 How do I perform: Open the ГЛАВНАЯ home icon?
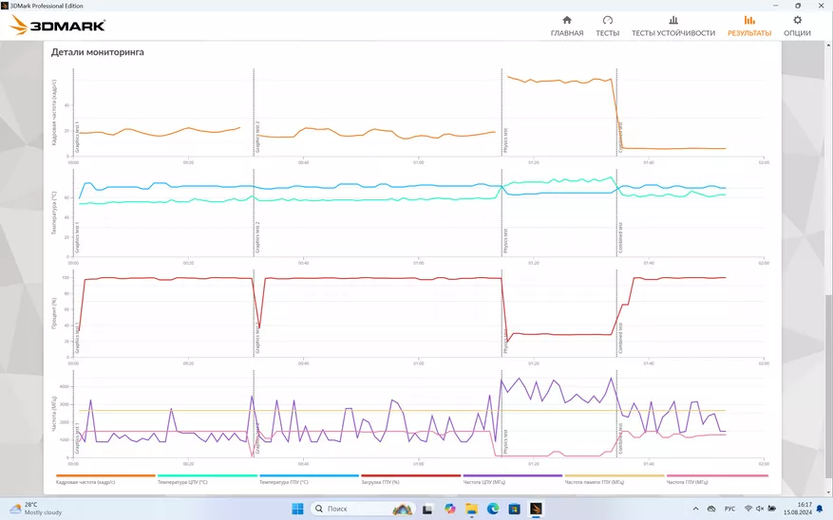(567, 20)
